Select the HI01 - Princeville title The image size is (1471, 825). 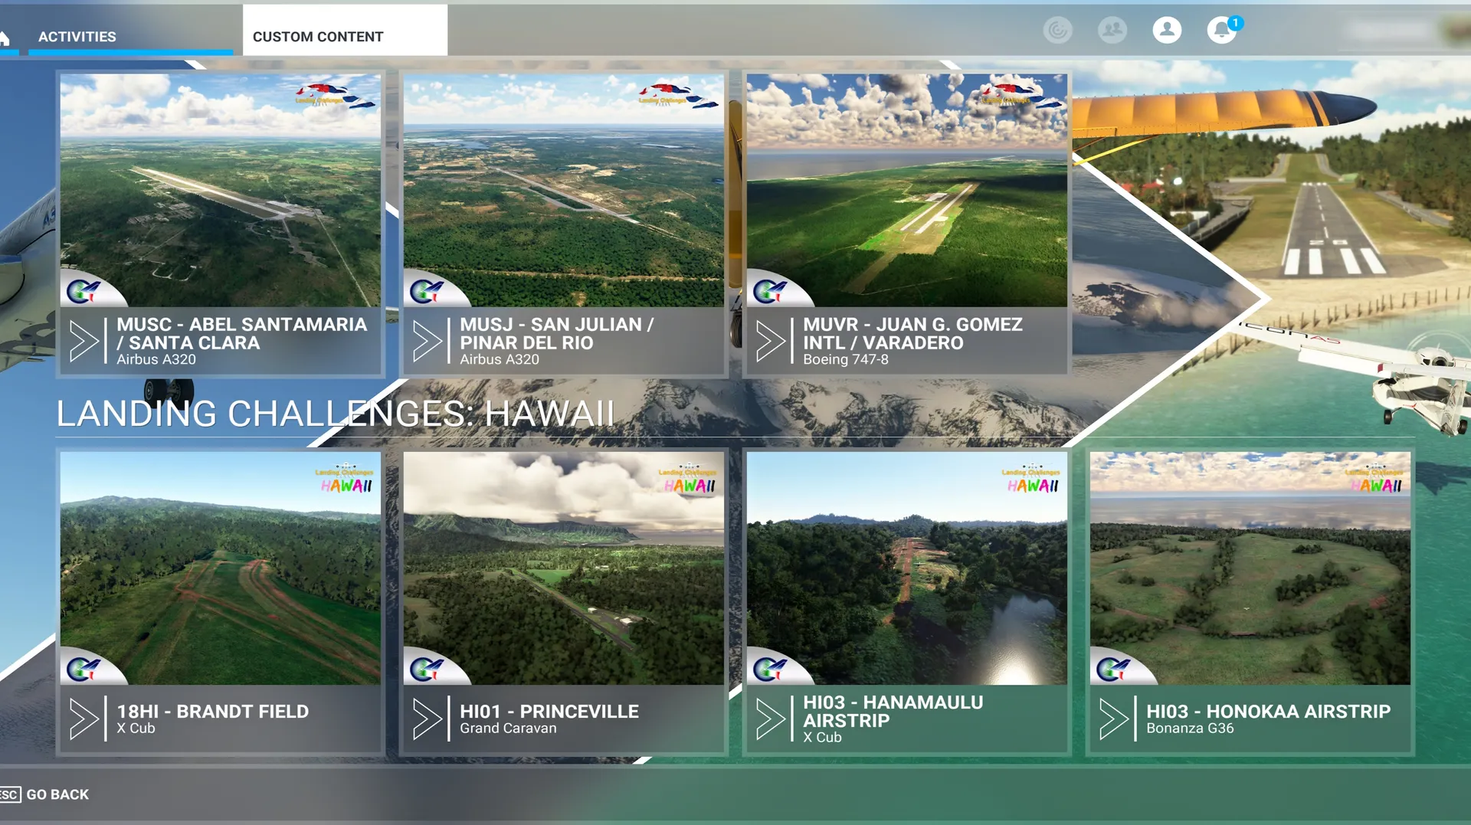pos(549,711)
